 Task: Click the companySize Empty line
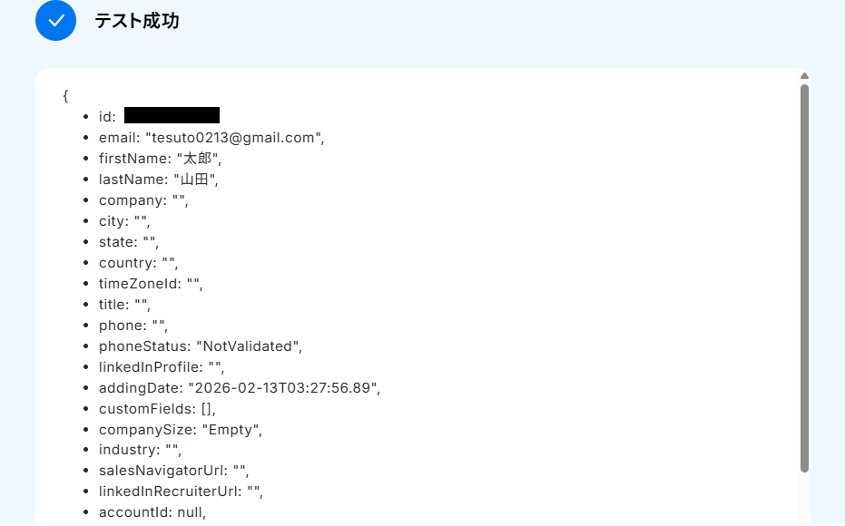[x=180, y=430]
